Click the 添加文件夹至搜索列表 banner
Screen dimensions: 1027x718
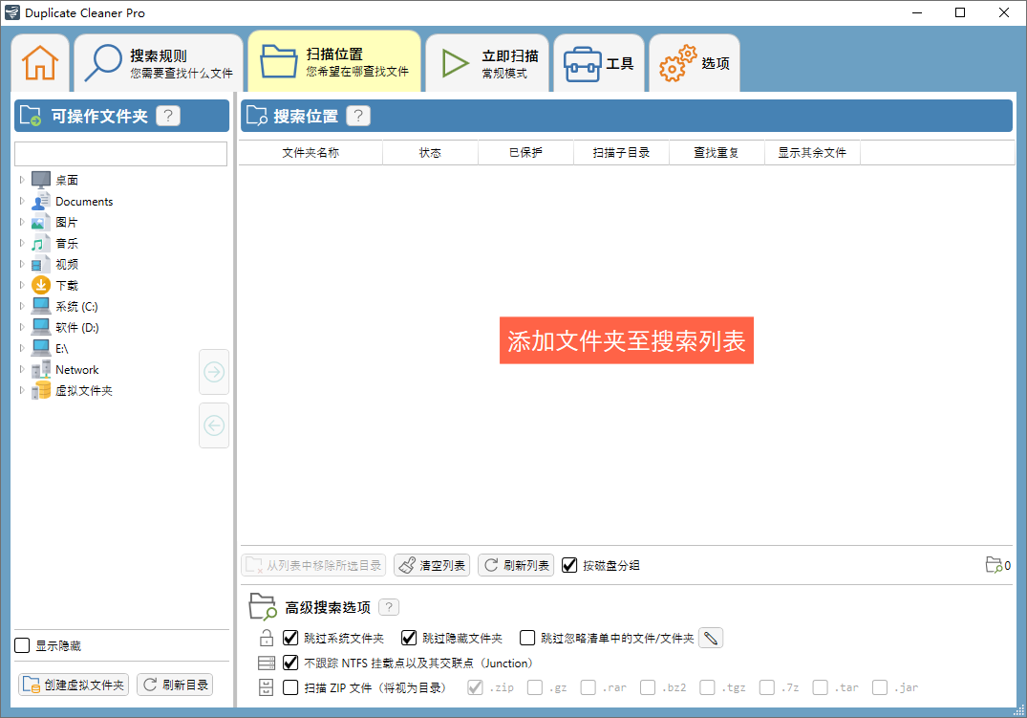(626, 340)
